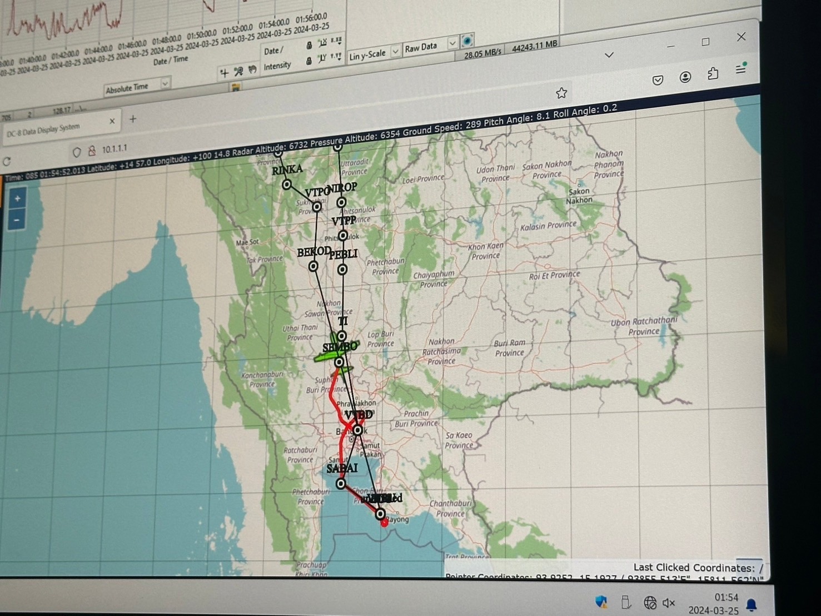Screen dimensions: 821x616
Task: Open the browser hamburger application menu
Action: (x=740, y=69)
